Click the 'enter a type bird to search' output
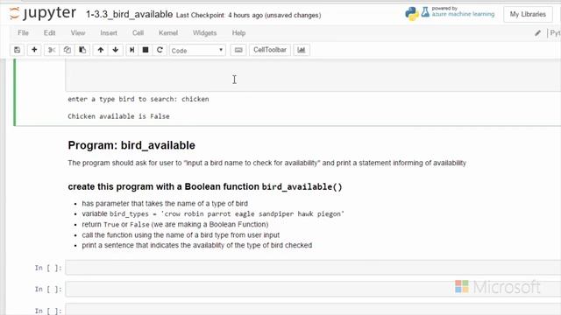 (138, 99)
